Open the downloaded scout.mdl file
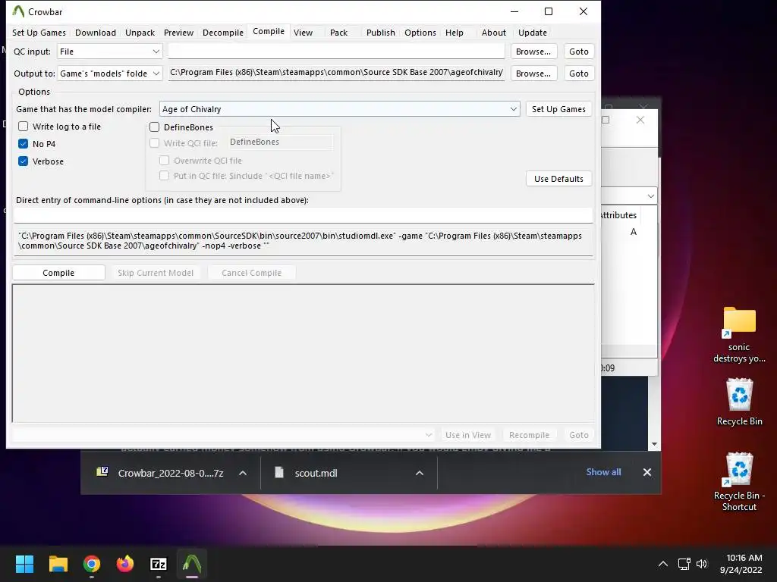This screenshot has width=777, height=582. point(307,473)
